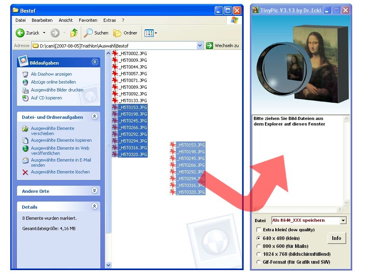Click the folder-up toolbar icon
This screenshot has width=368, height=276.
[74, 33]
